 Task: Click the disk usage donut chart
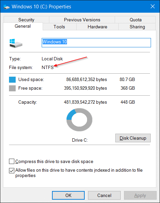(x=79, y=120)
